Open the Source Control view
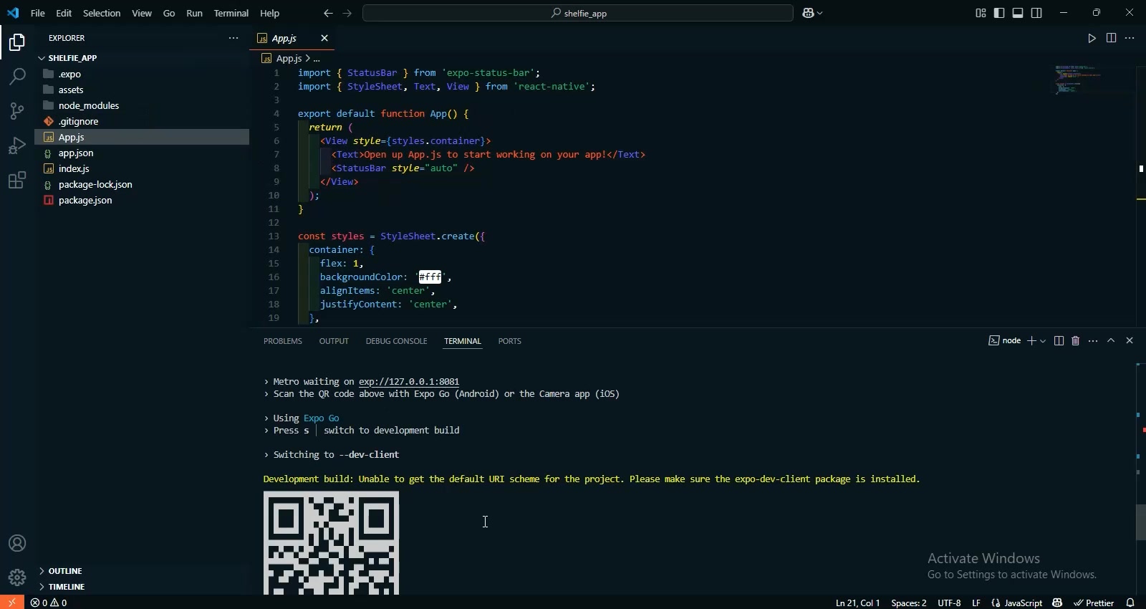This screenshot has width=1146, height=609. (x=17, y=111)
